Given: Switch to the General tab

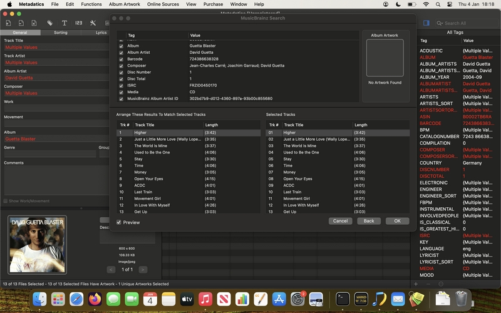Looking at the screenshot, I should pyautogui.click(x=20, y=33).
